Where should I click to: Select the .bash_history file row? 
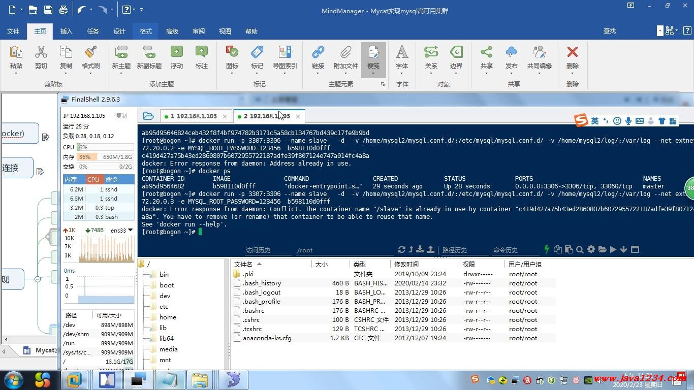coord(394,283)
